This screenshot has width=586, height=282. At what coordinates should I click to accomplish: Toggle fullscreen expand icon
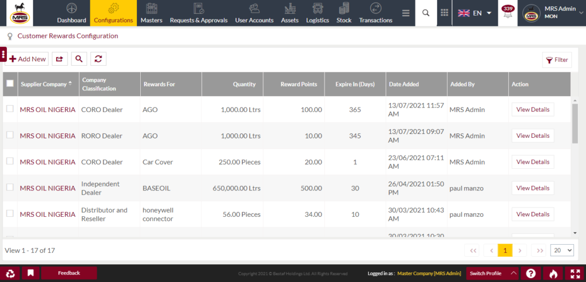[575, 273]
